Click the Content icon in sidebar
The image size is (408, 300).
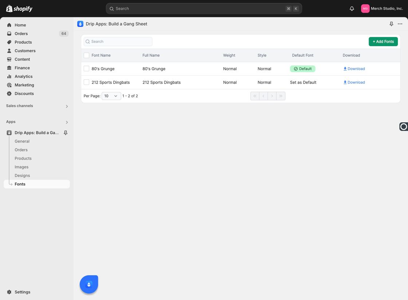pyautogui.click(x=9, y=59)
